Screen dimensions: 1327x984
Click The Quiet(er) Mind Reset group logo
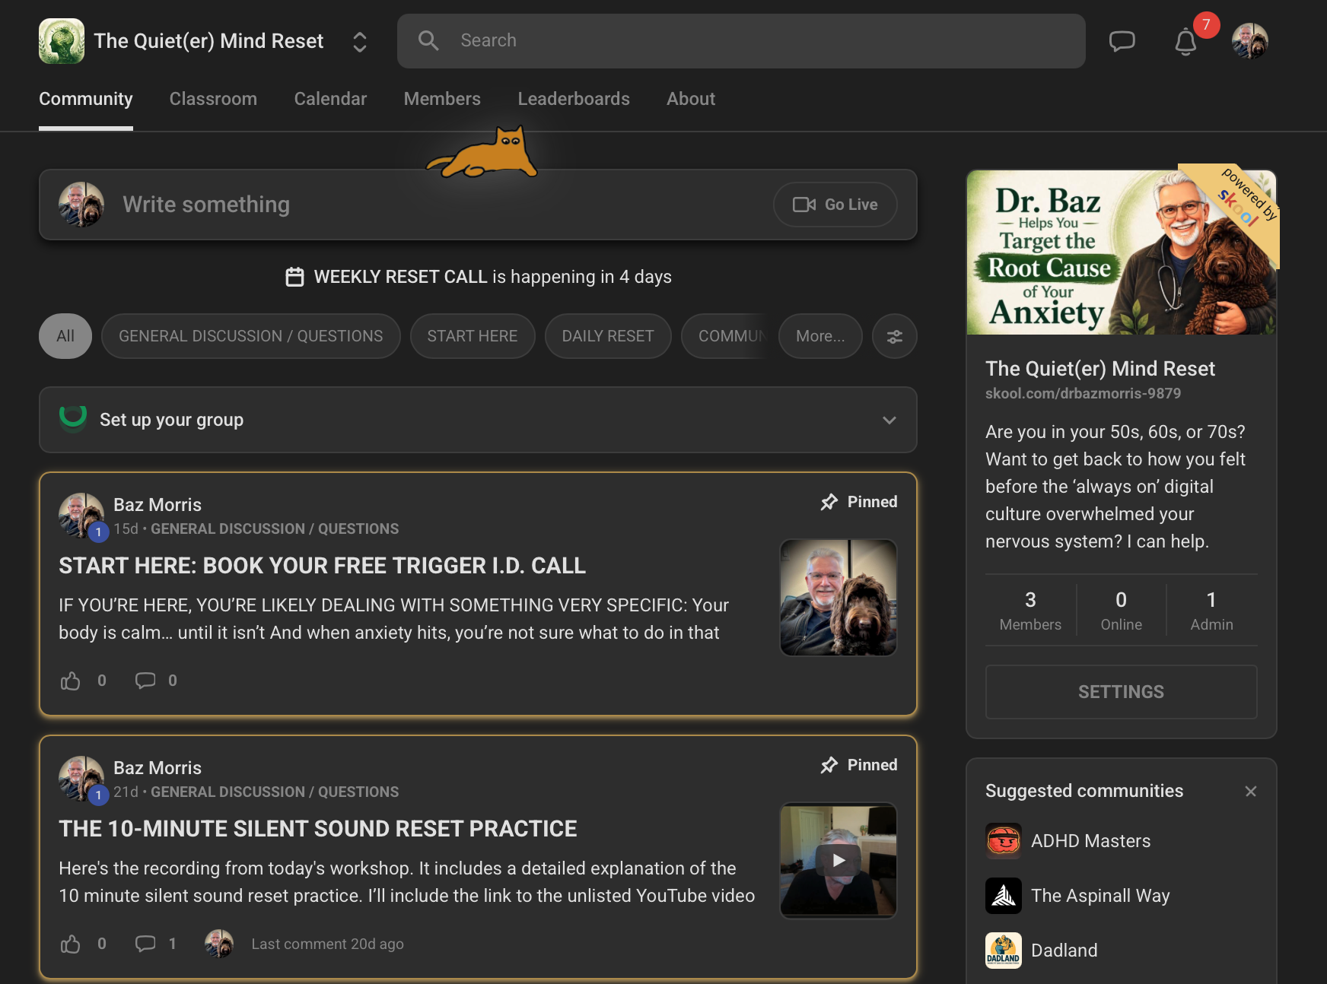62,41
